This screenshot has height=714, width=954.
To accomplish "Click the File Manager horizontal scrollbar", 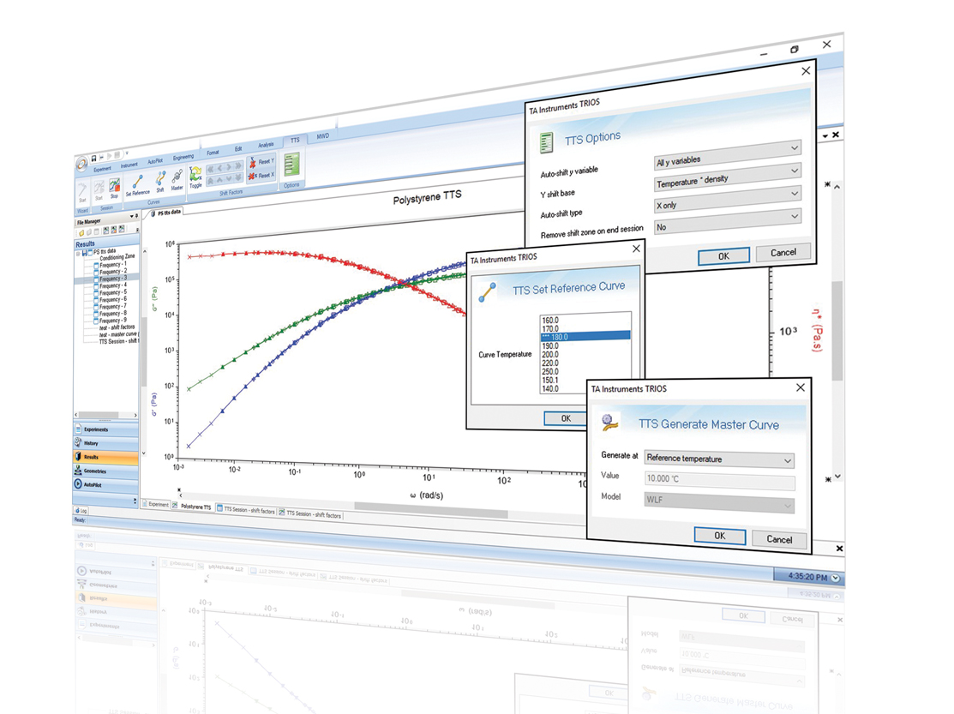I will tap(105, 415).
